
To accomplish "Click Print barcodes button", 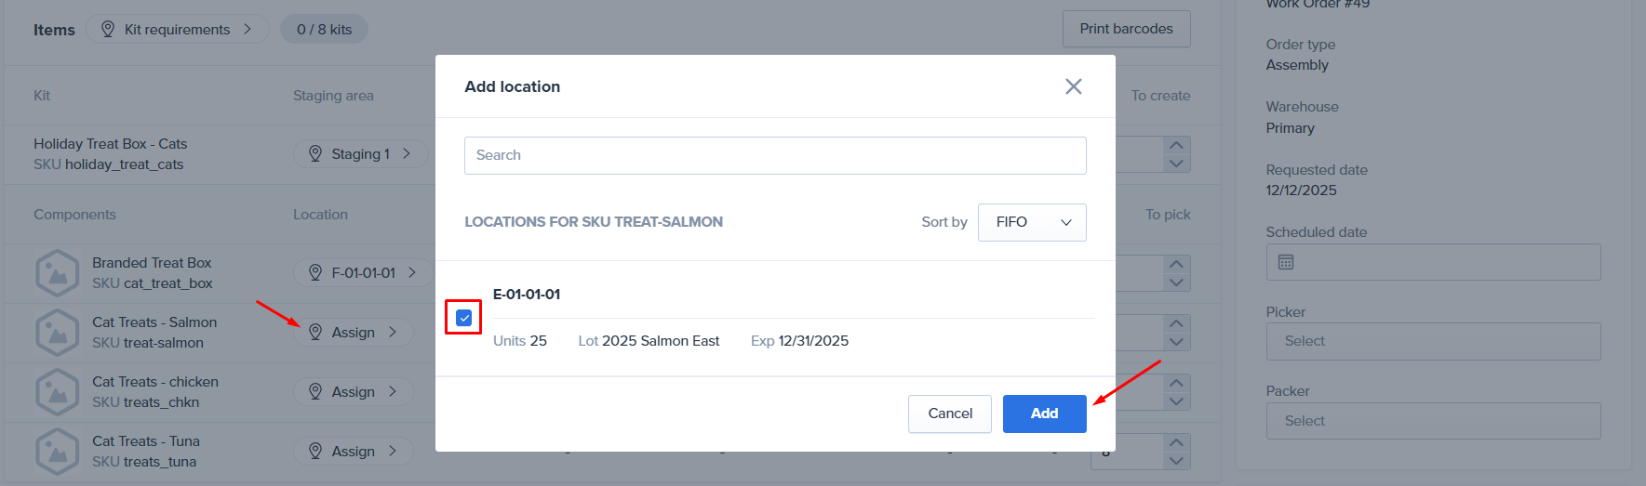I will (1126, 29).
